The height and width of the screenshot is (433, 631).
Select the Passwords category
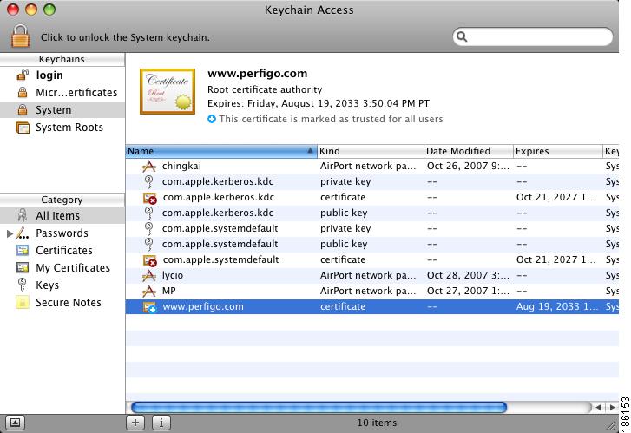coord(62,233)
